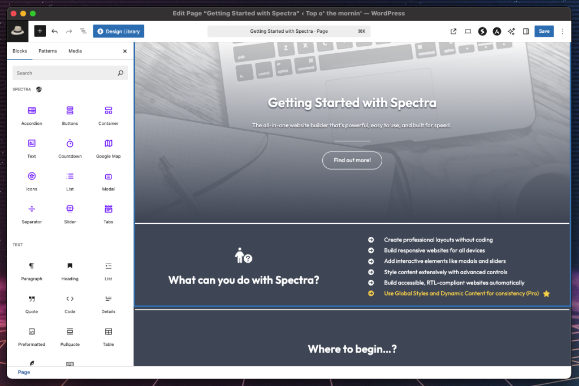579x386 pixels.
Task: Switch to the Media tab
Action: 75,51
